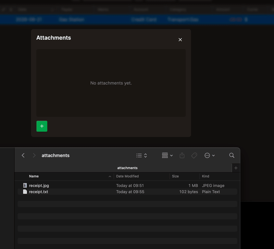Sort by the Size column
The height and width of the screenshot is (249, 274).
coord(175,176)
